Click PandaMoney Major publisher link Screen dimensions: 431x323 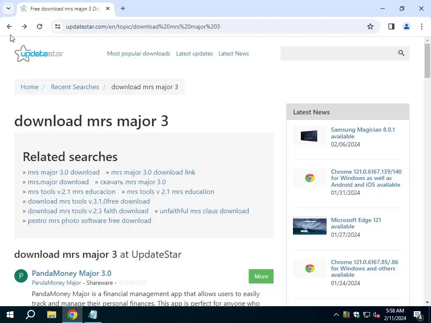56,283
